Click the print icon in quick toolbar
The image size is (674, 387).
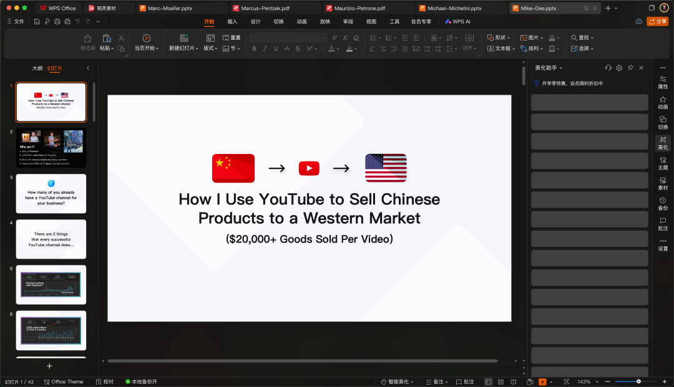pyautogui.click(x=57, y=21)
